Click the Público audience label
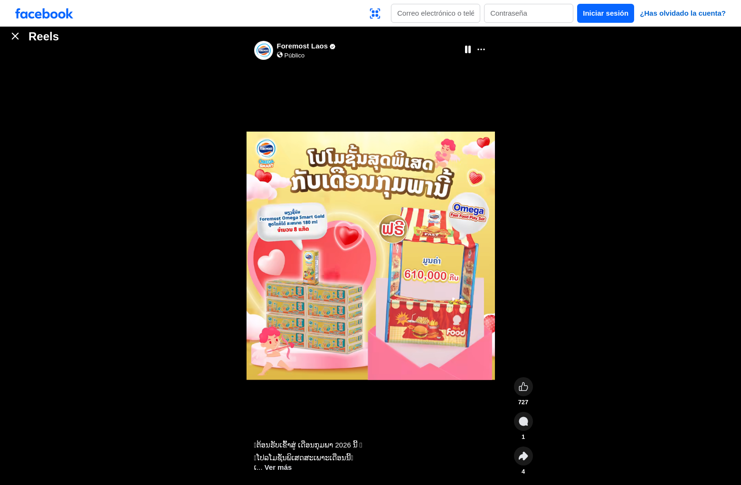741x485 pixels. pyautogui.click(x=294, y=56)
